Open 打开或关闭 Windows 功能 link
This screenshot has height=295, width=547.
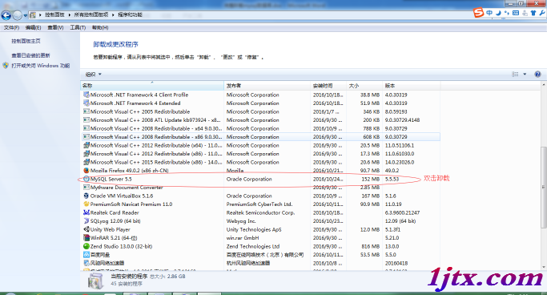41,65
